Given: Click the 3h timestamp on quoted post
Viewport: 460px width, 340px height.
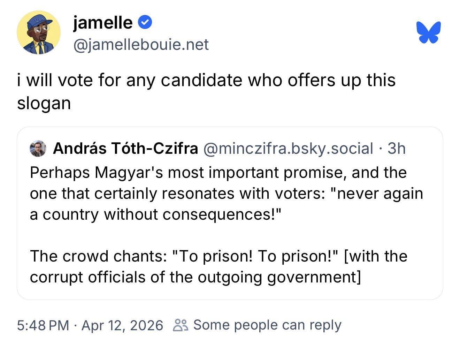Looking at the screenshot, I should pyautogui.click(x=397, y=149).
